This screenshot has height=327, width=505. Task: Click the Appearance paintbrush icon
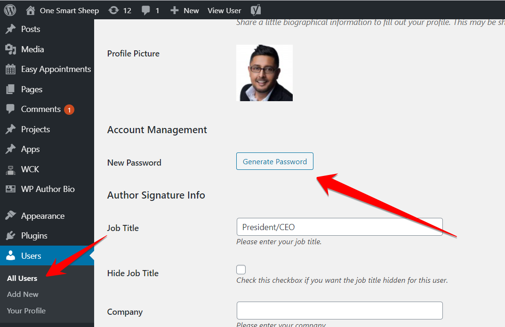point(11,215)
